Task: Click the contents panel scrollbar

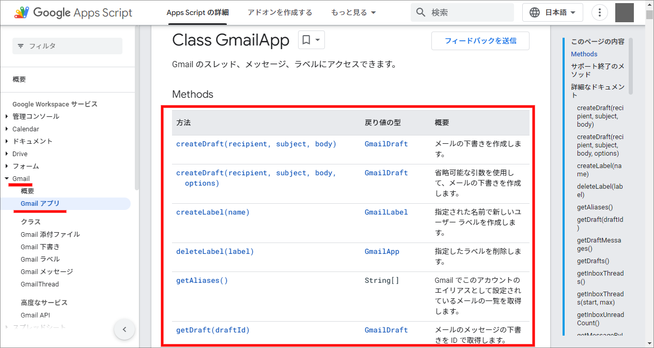Action: pyautogui.click(x=630, y=66)
